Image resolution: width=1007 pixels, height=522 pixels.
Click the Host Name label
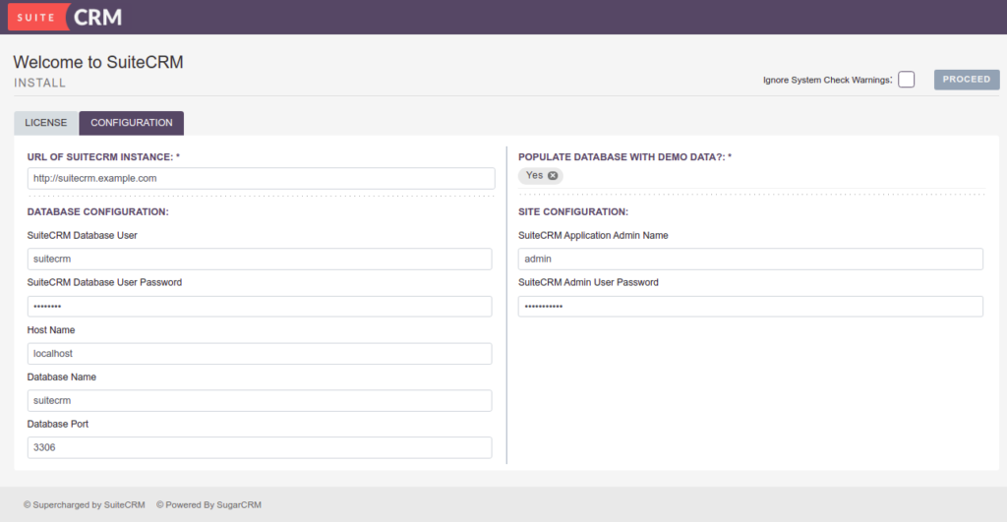51,330
